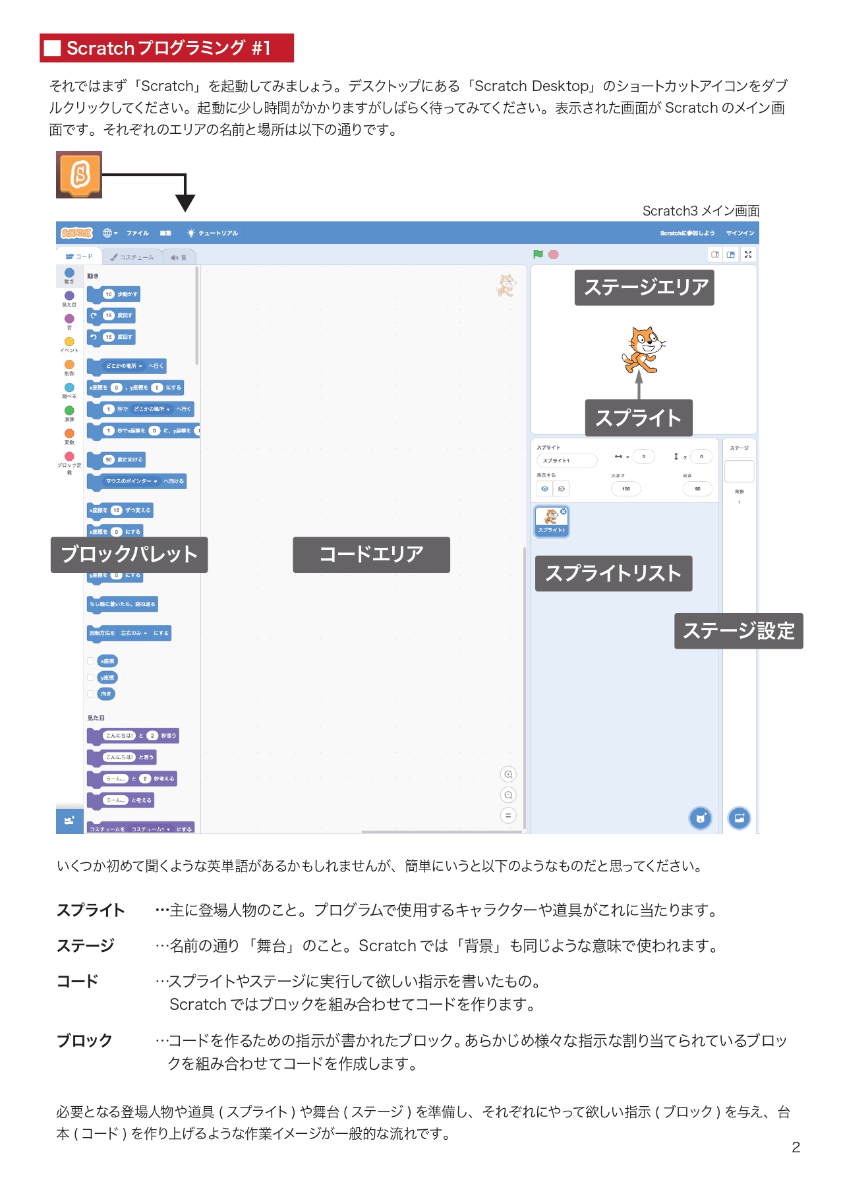
Task: Hide the sprite with crossed-eye icon
Action: (561, 489)
